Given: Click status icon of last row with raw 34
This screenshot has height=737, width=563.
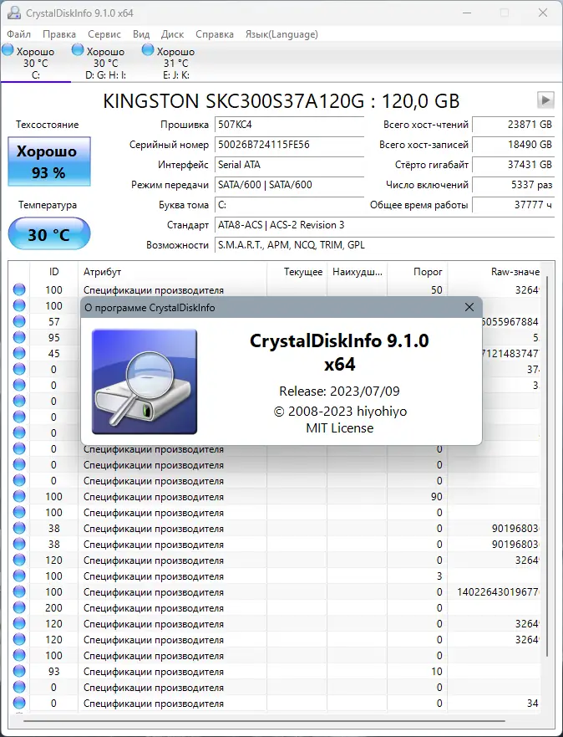Looking at the screenshot, I should click(x=19, y=704).
